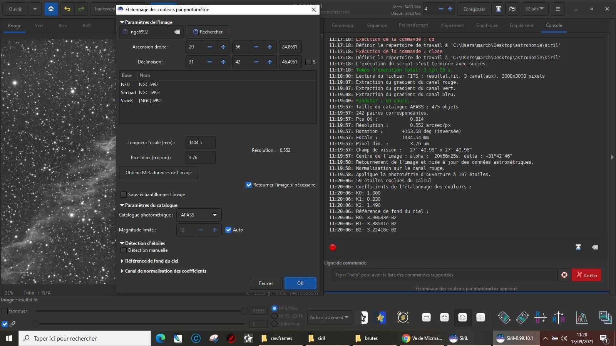Screen dimensions: 616x346
Task: Switch to the RVB tab
Action: (x=87, y=26)
